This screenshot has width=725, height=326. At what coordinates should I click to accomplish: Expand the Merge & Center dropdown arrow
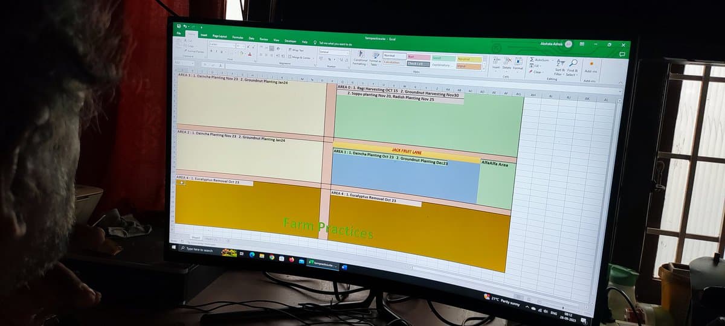pyautogui.click(x=313, y=58)
